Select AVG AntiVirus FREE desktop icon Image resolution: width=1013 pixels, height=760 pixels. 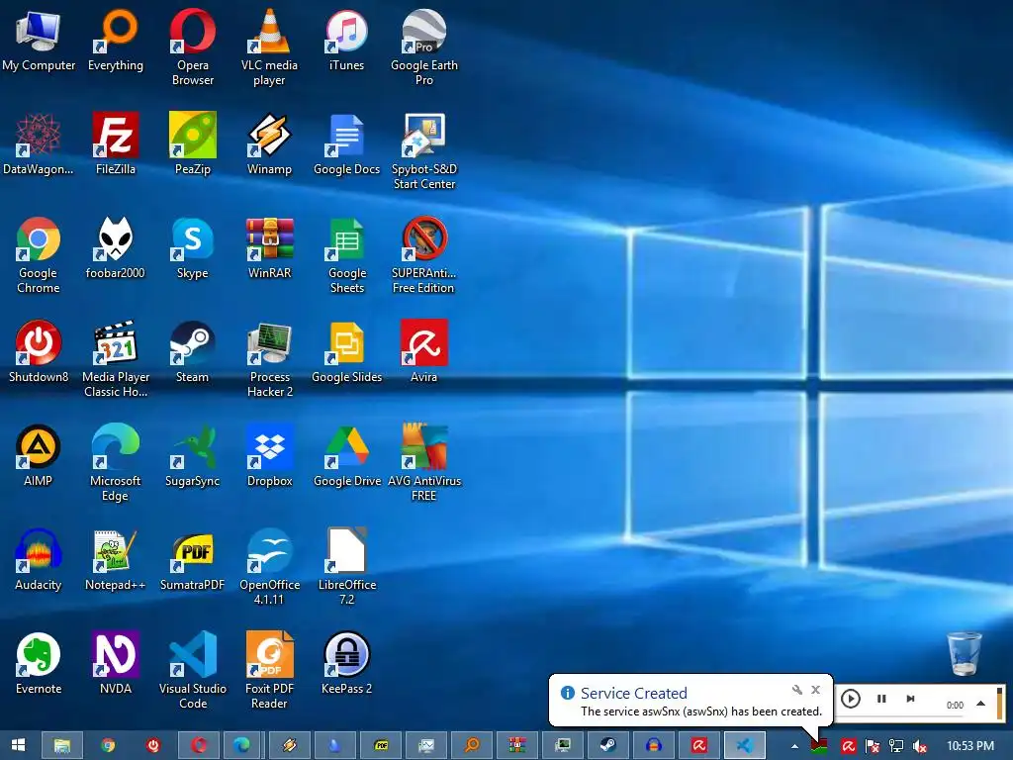[x=423, y=463]
